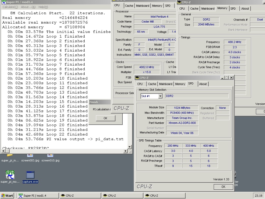Click the Module Size field "1024 MBytes"
This screenshot has height=199, width=265.
182,108
